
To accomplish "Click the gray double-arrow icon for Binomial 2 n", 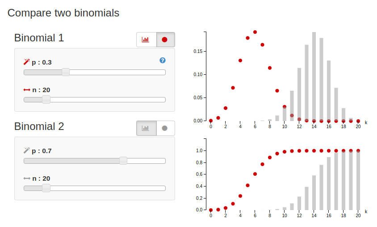I will point(27,178).
